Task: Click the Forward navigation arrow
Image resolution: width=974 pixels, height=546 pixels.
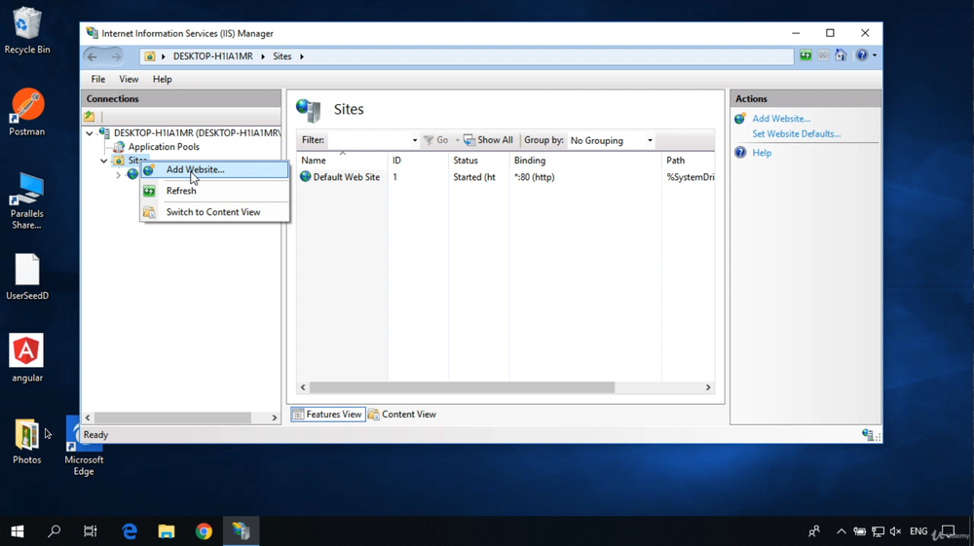Action: pos(116,56)
